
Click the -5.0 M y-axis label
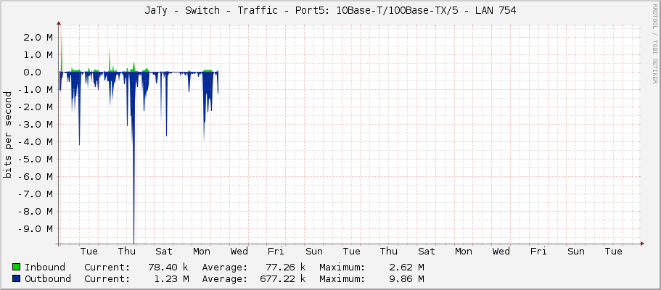tap(36, 159)
